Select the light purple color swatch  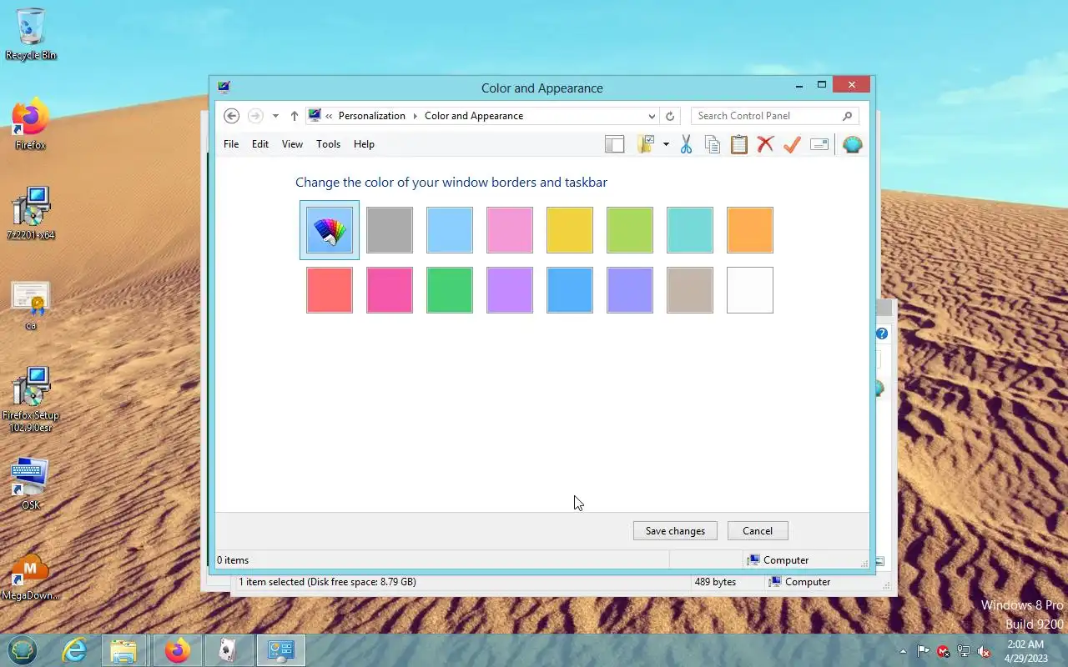tap(510, 290)
